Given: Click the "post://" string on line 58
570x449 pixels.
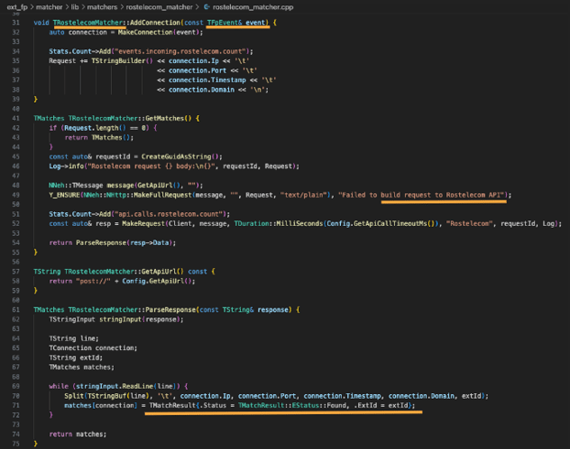Looking at the screenshot, I should click(95, 281).
